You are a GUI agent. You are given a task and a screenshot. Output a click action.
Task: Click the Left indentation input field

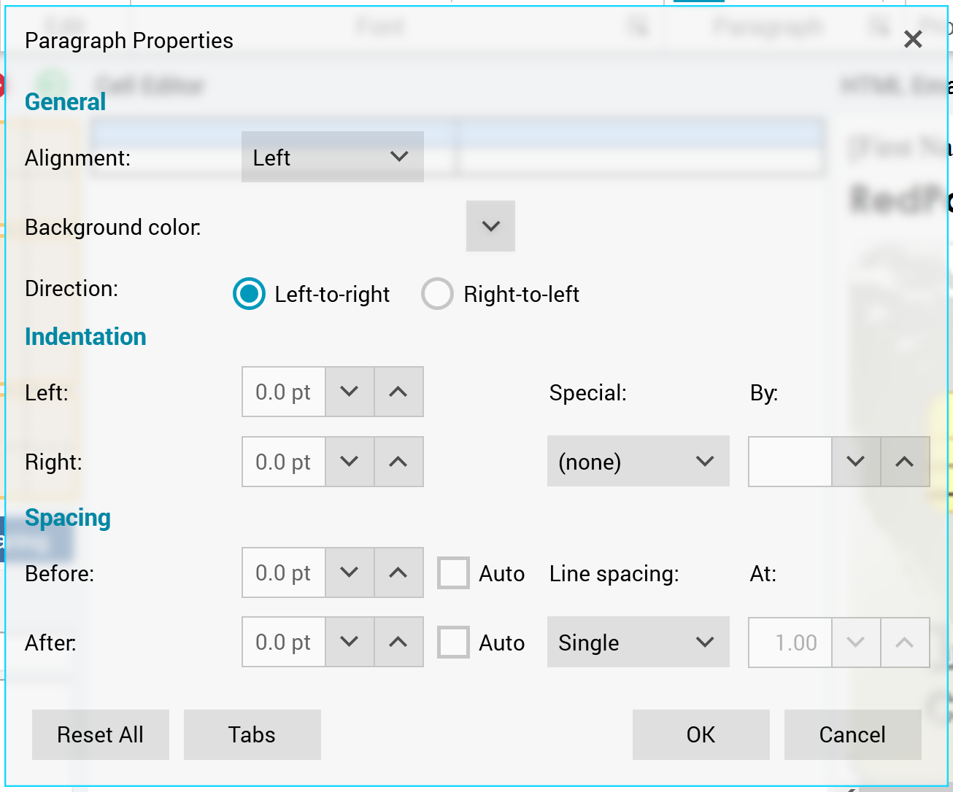[284, 392]
